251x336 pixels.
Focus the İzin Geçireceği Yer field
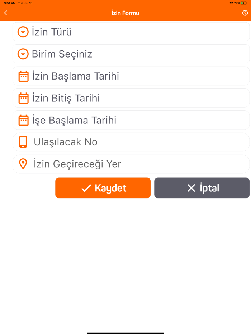pos(136,164)
